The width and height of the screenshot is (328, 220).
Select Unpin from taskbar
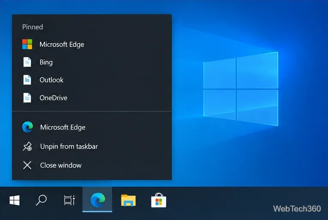tap(92, 147)
